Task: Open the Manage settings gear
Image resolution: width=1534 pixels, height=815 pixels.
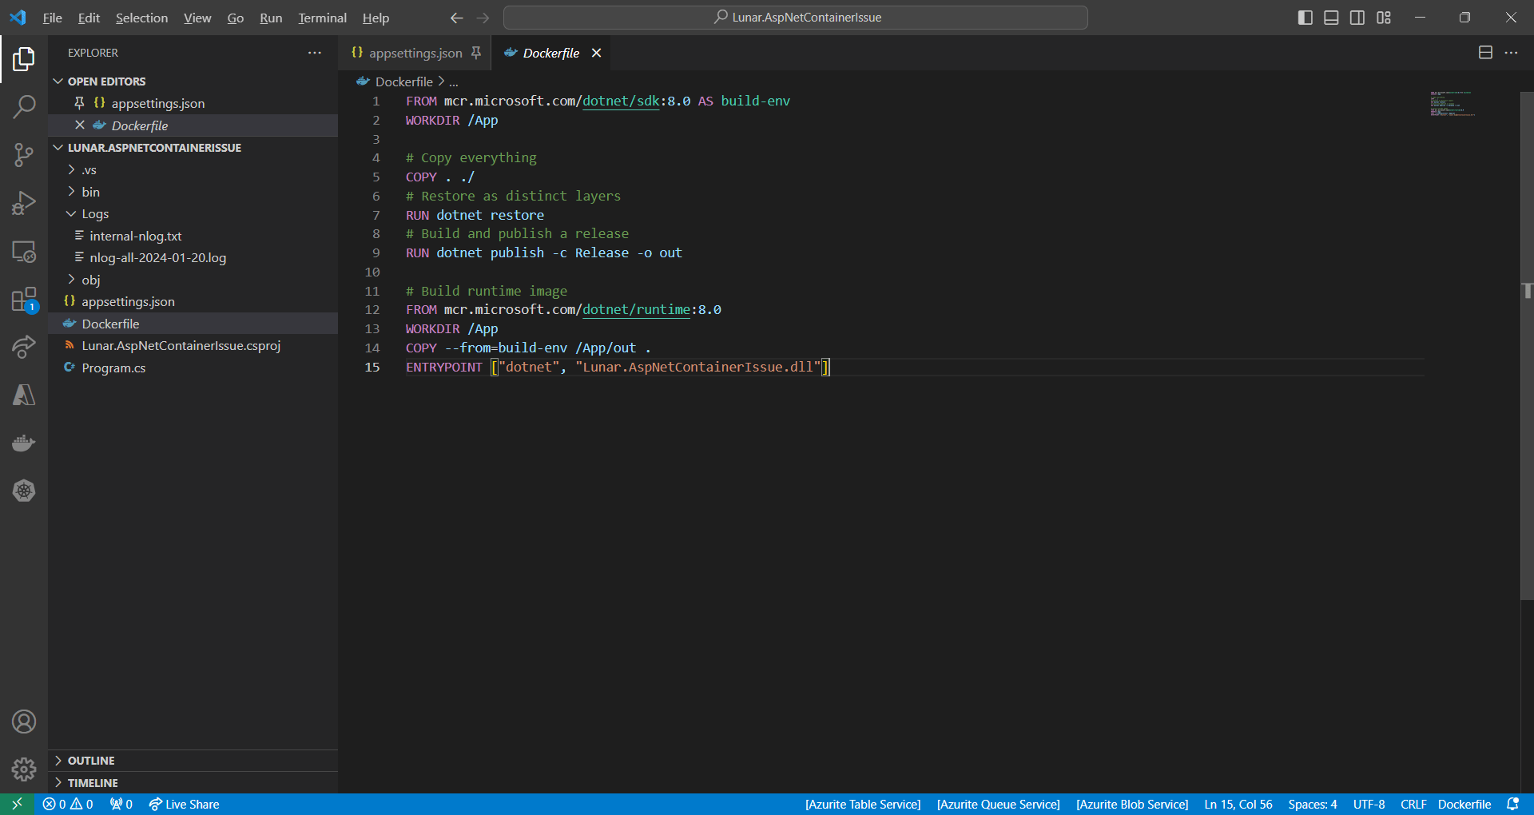Action: (24, 769)
